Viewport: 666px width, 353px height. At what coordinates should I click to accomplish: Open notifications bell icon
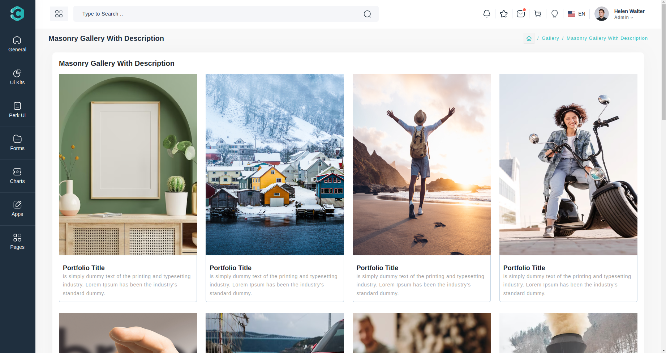click(487, 14)
